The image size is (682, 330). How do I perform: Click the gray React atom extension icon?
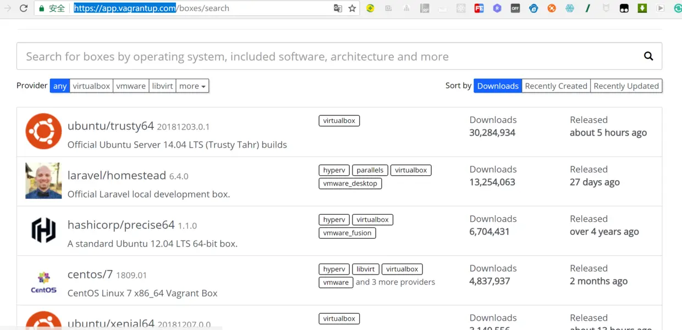[x=461, y=8]
